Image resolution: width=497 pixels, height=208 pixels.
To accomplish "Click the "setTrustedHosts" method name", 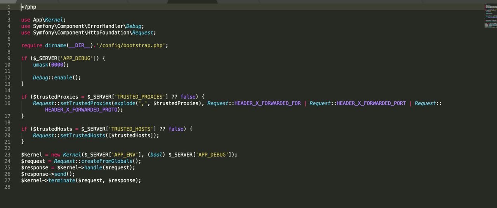I will pos(83,135).
